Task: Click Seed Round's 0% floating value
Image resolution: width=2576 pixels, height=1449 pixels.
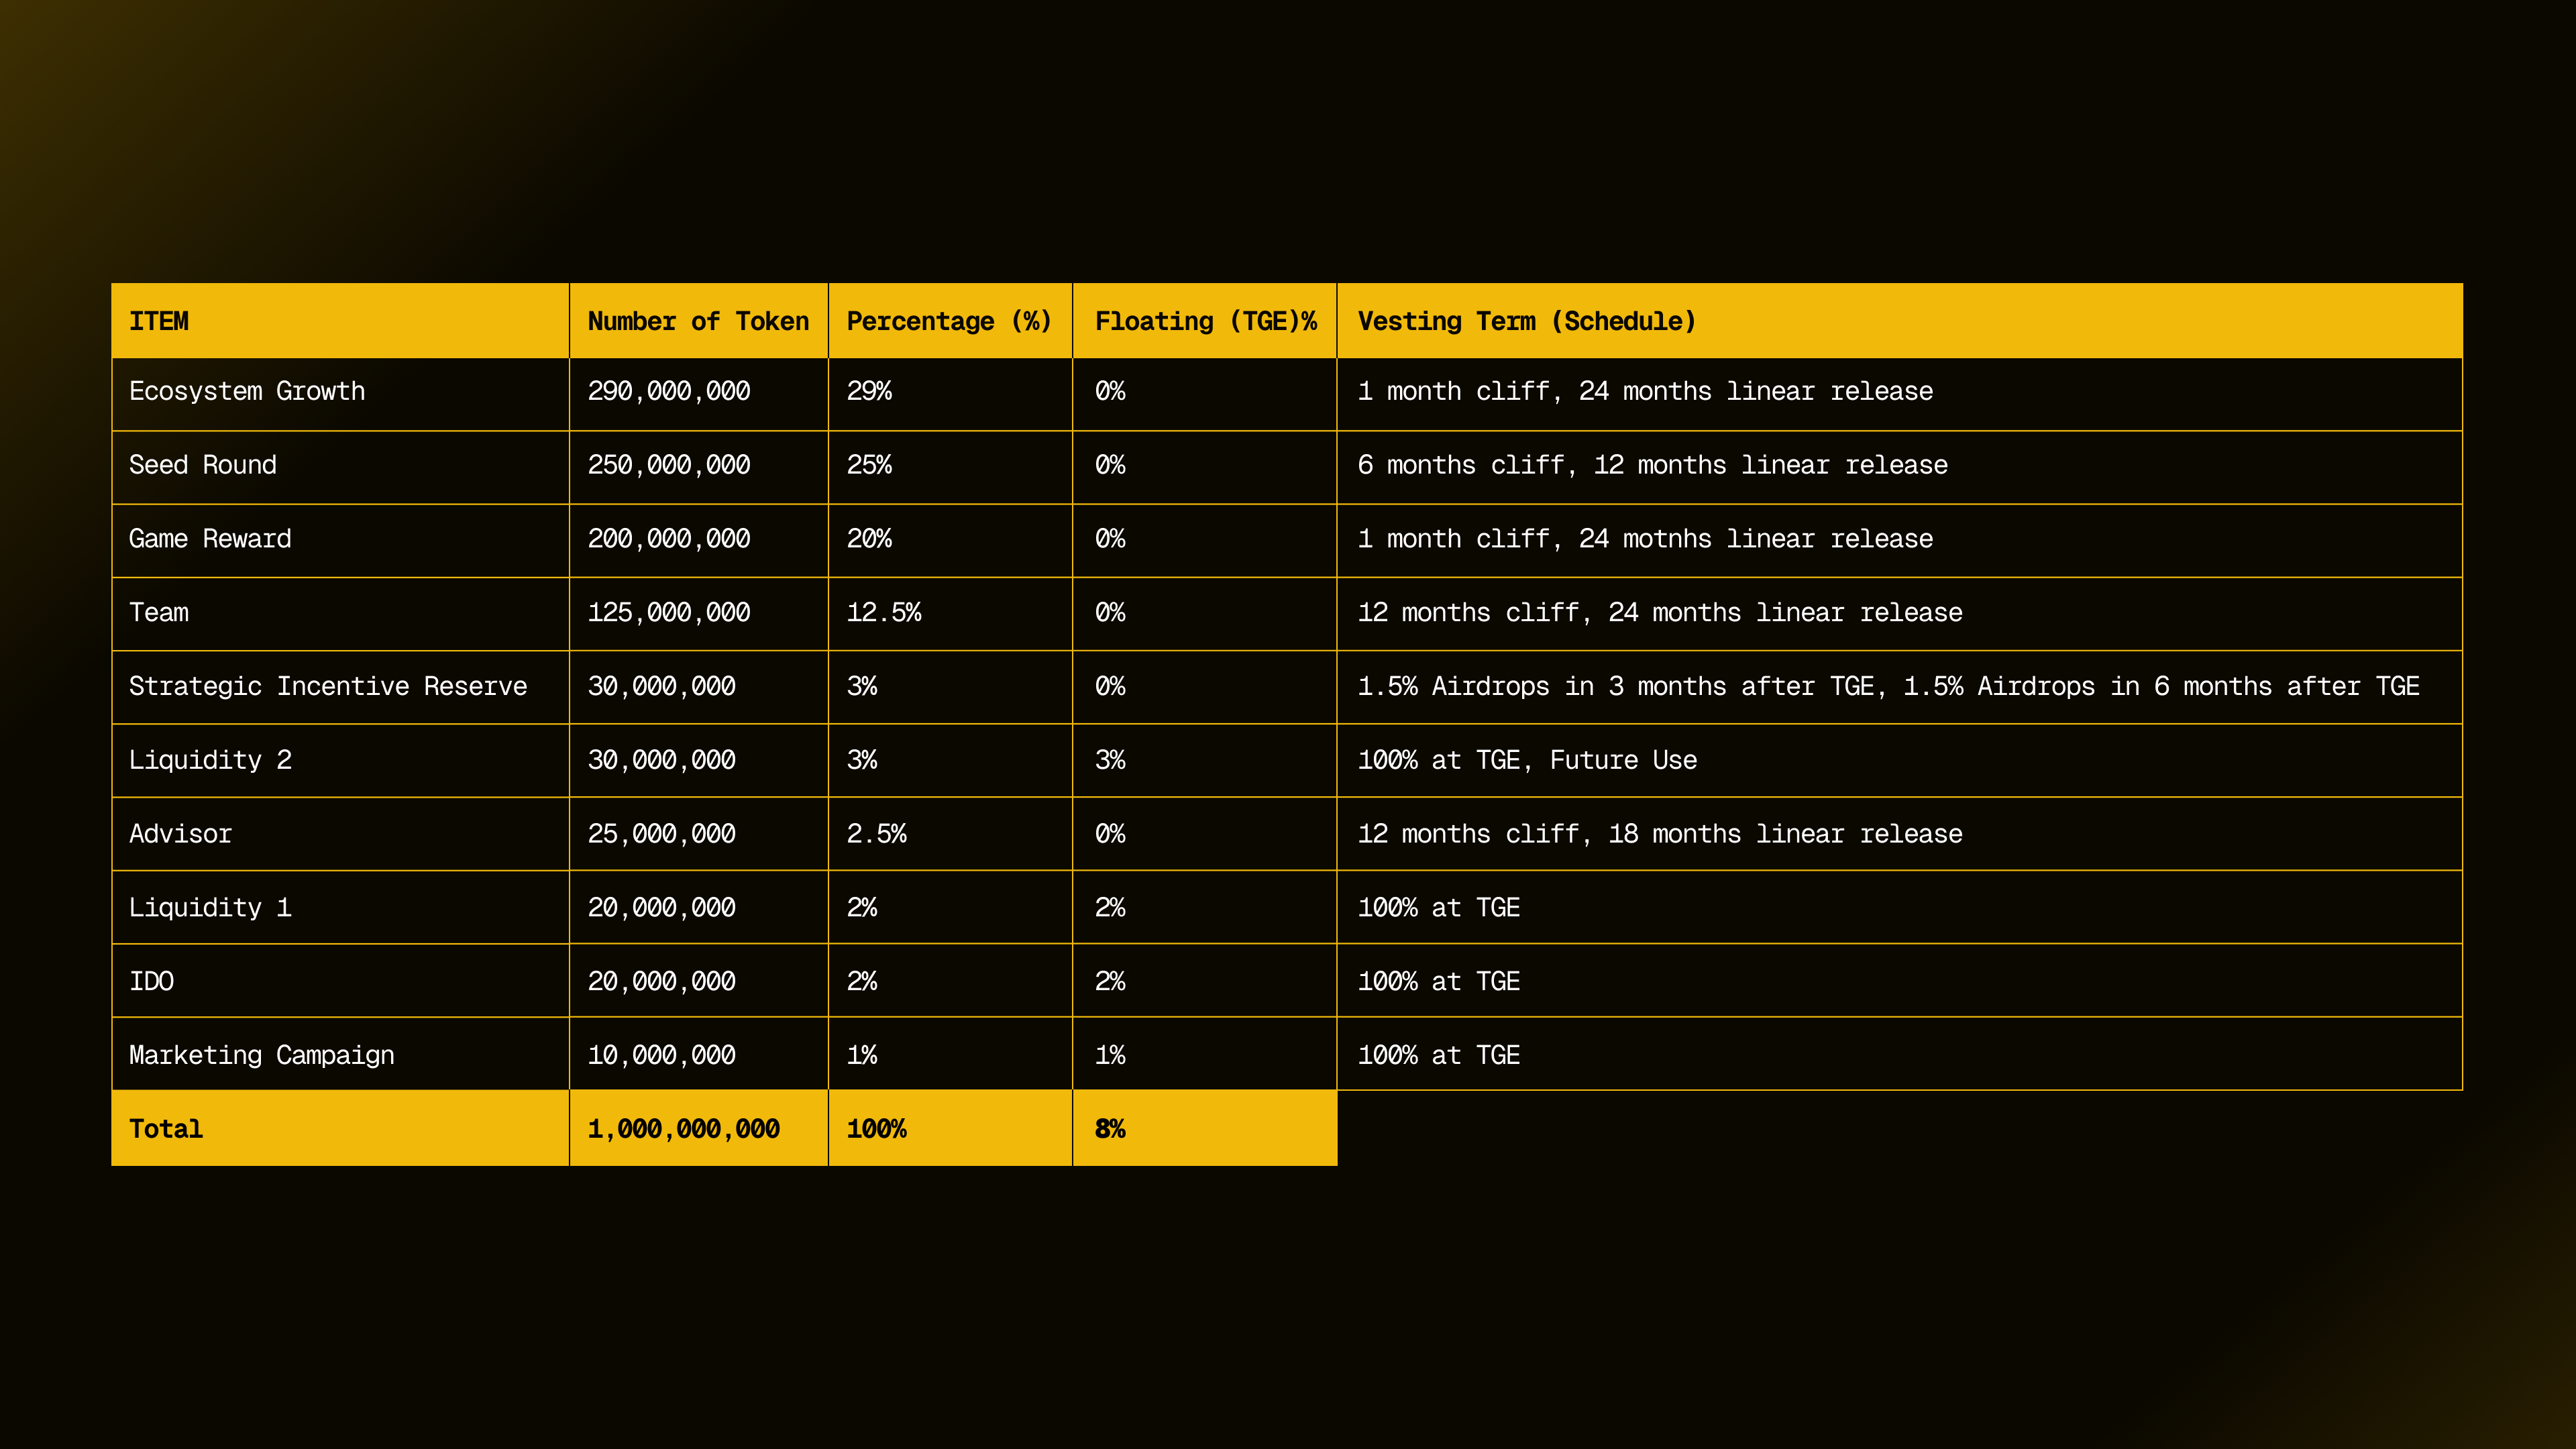Action: 1110,465
